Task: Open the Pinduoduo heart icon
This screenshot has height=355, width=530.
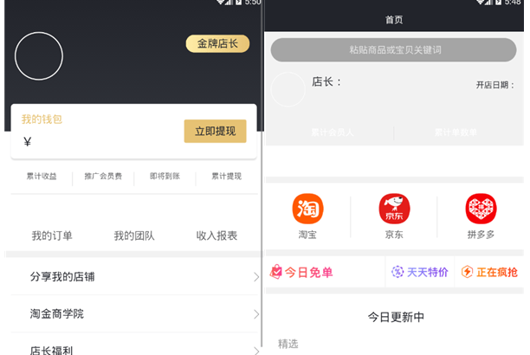Action: (481, 209)
